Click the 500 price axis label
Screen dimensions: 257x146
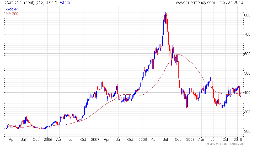[247, 73]
